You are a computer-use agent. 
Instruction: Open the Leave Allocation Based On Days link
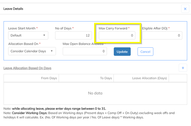point(27,68)
